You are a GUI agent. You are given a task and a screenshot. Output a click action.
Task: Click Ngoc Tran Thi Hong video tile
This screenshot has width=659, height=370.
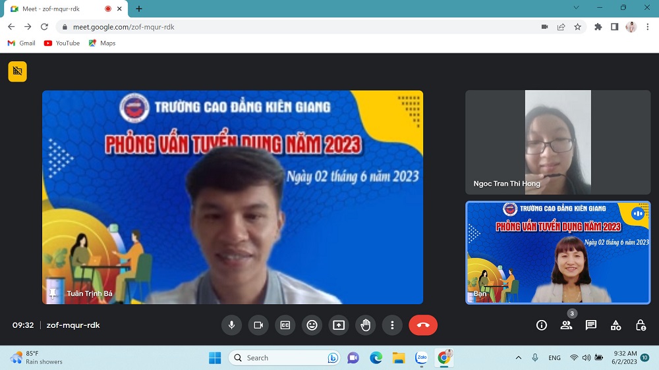[x=558, y=142]
